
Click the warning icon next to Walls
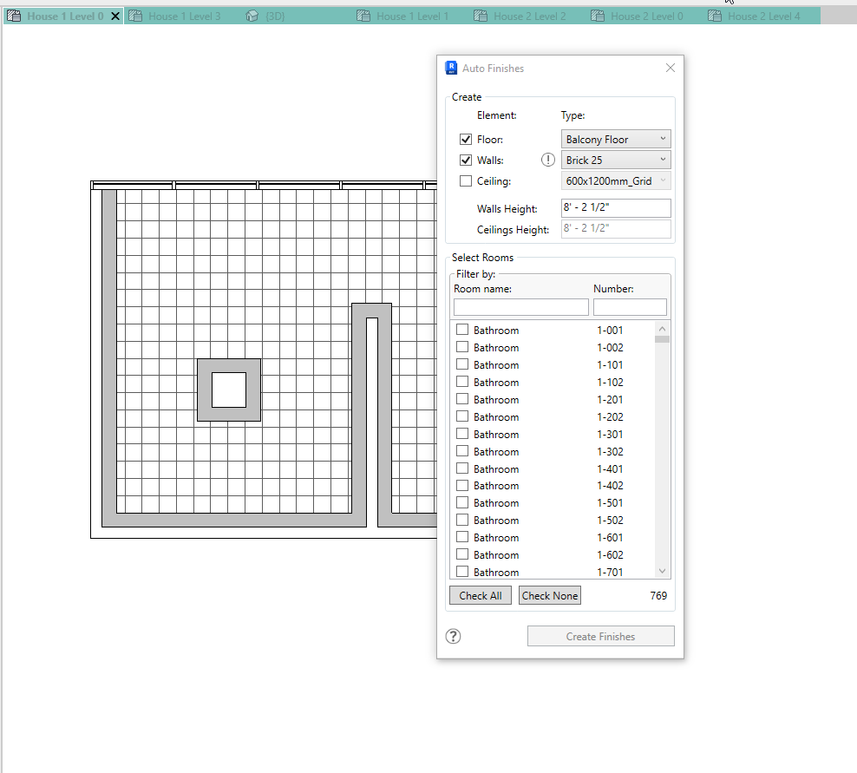coord(547,160)
